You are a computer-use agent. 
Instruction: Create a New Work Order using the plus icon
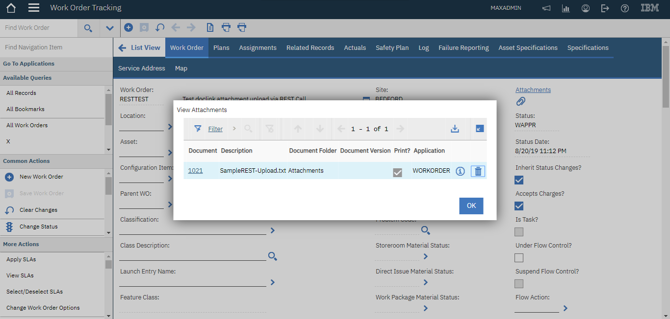[129, 27]
